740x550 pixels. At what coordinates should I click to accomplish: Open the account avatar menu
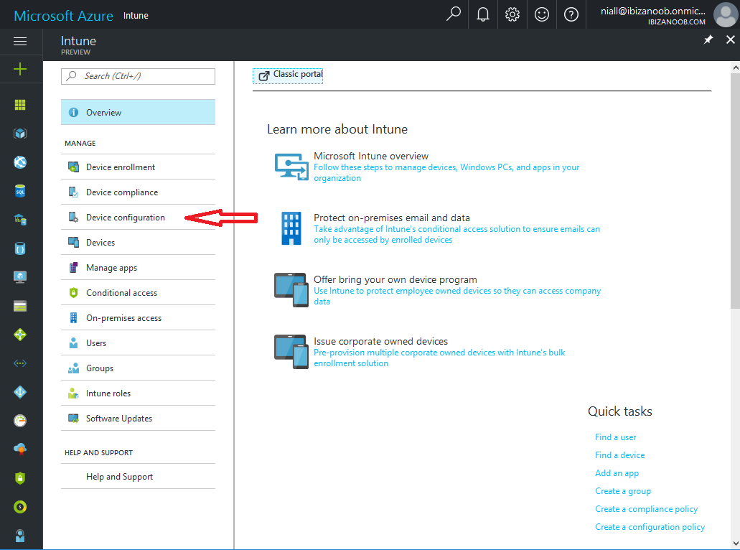[726, 14]
